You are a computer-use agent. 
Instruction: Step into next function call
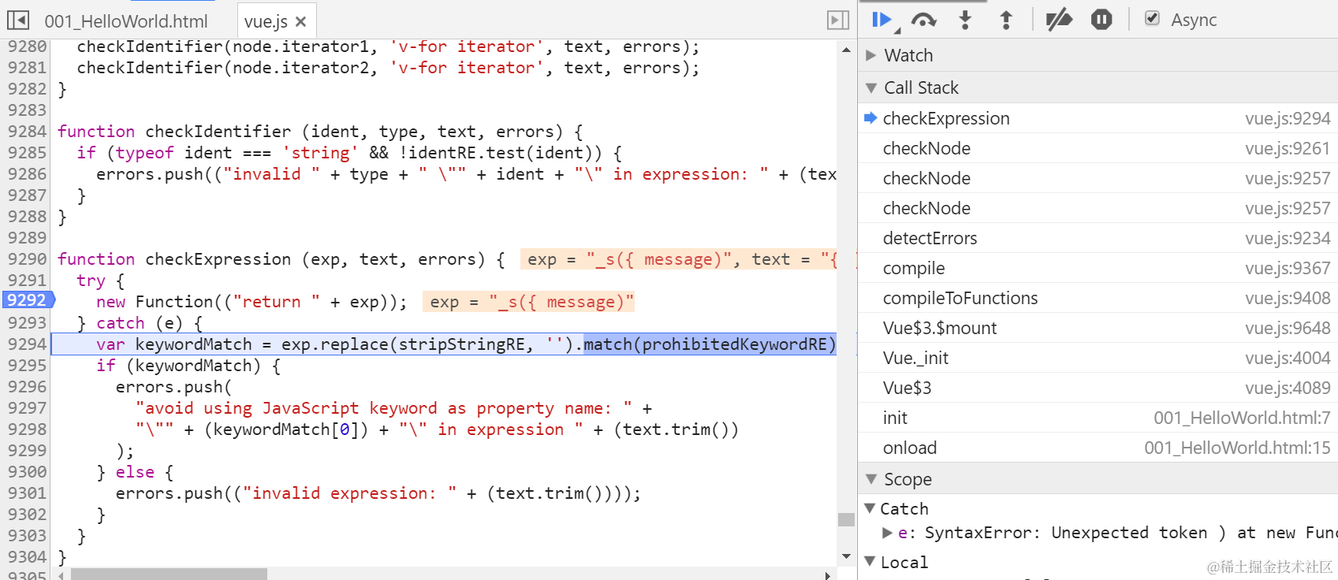click(965, 20)
